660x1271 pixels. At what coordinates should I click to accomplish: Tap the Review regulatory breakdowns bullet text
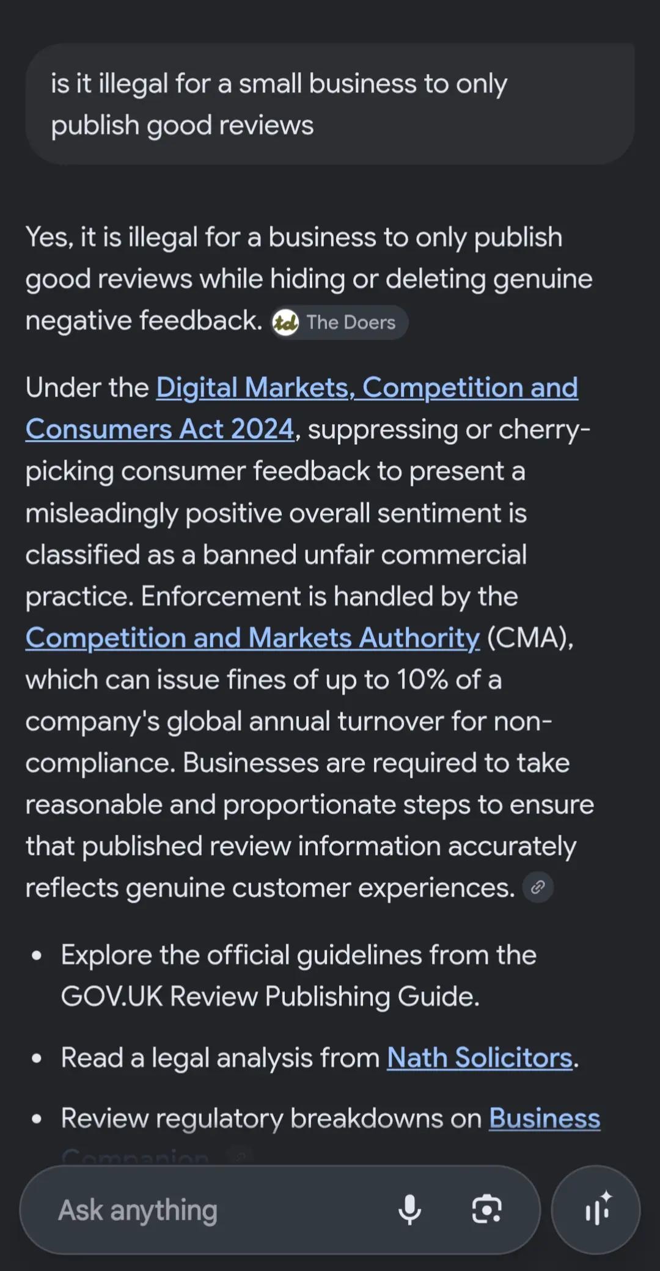(x=271, y=1118)
